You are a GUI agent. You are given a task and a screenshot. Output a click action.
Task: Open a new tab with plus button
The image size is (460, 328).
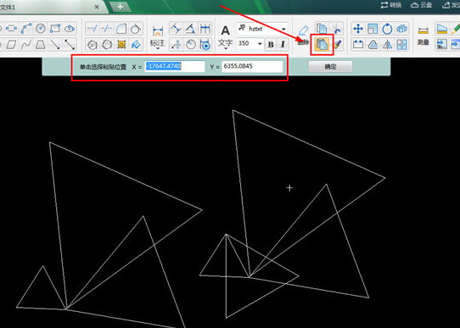120,7
